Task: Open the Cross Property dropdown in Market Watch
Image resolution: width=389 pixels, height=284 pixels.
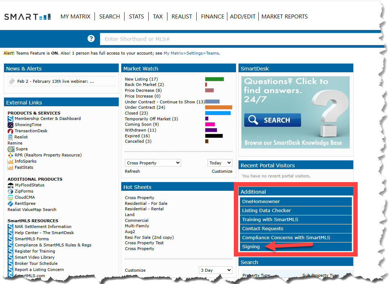Action: [x=153, y=163]
